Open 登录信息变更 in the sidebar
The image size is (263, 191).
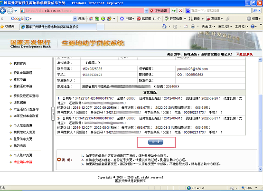pos(23,139)
